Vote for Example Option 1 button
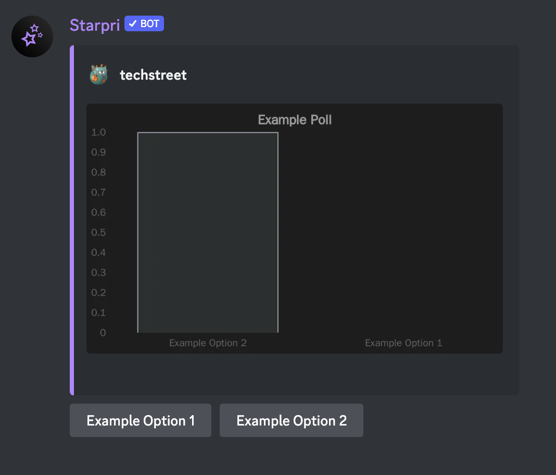 141,420
